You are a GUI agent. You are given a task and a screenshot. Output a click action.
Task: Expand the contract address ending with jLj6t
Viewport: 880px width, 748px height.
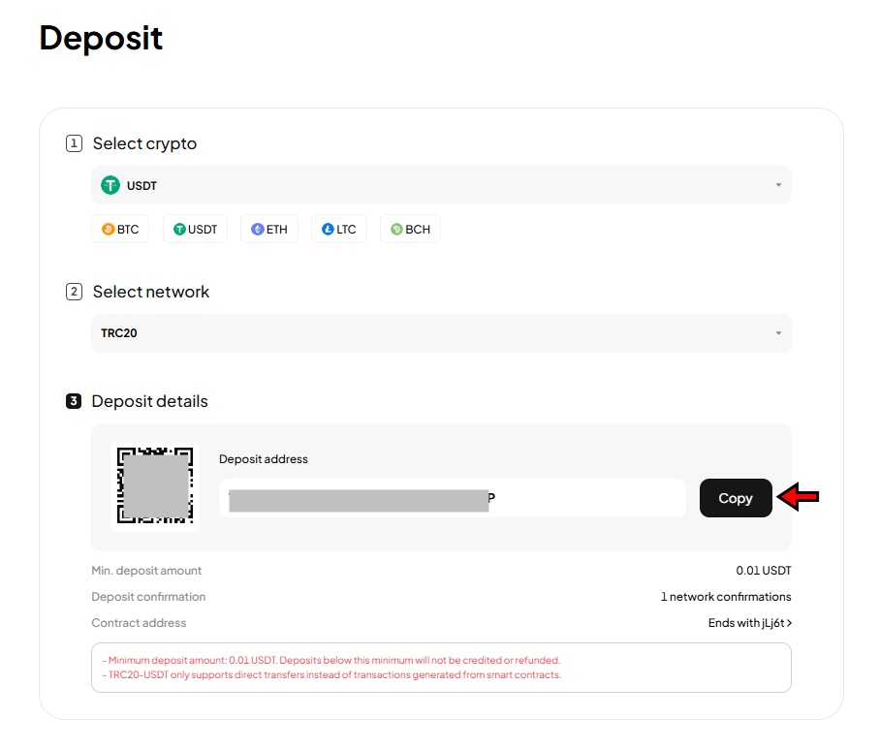click(x=748, y=622)
